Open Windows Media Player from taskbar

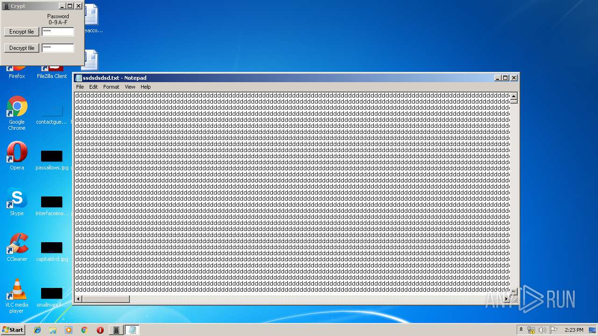(69, 330)
